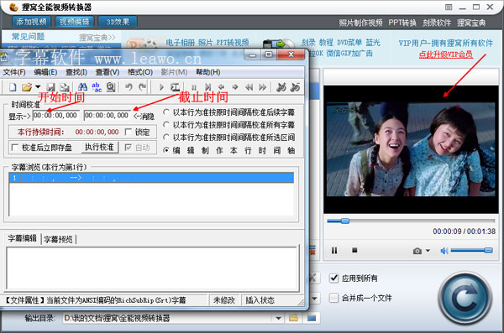Click the first music-note icon in toolbar
The height and width of the screenshot is (333, 504).
[281, 87]
